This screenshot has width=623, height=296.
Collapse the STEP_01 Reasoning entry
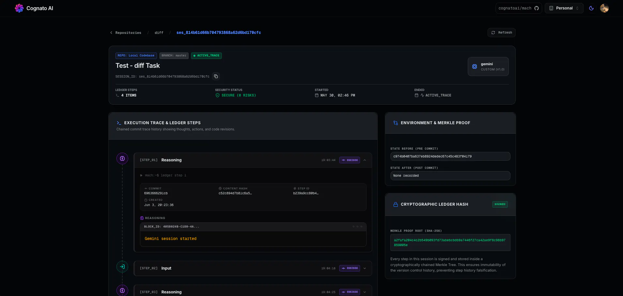(x=365, y=160)
